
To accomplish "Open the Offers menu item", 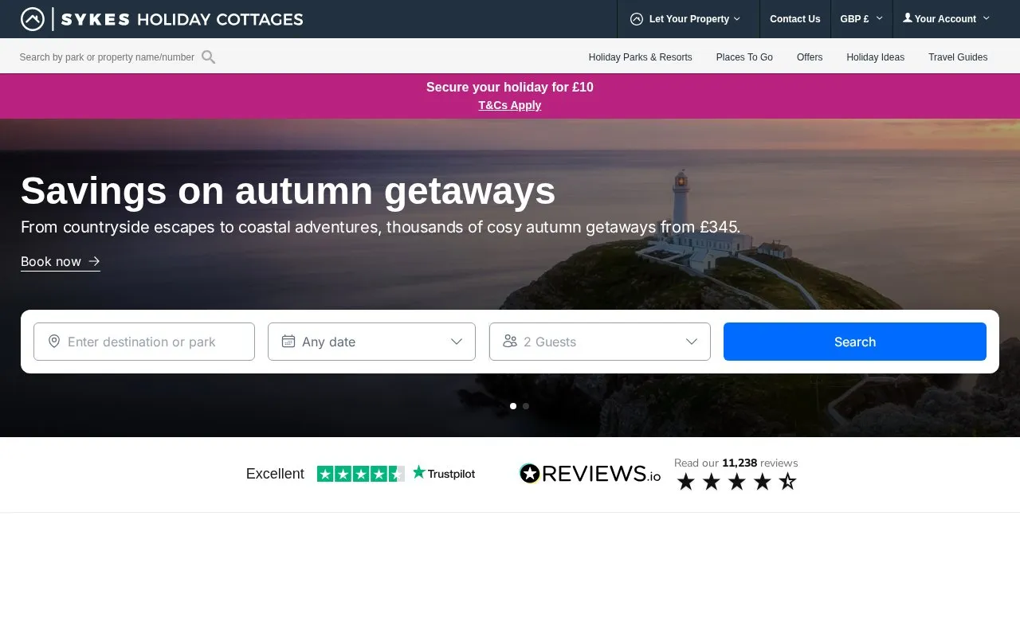I will 810,57.
